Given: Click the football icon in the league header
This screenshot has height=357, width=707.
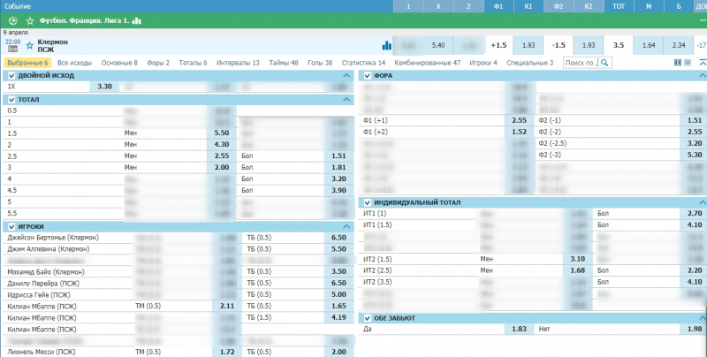Looking at the screenshot, I should pyautogui.click(x=11, y=19).
